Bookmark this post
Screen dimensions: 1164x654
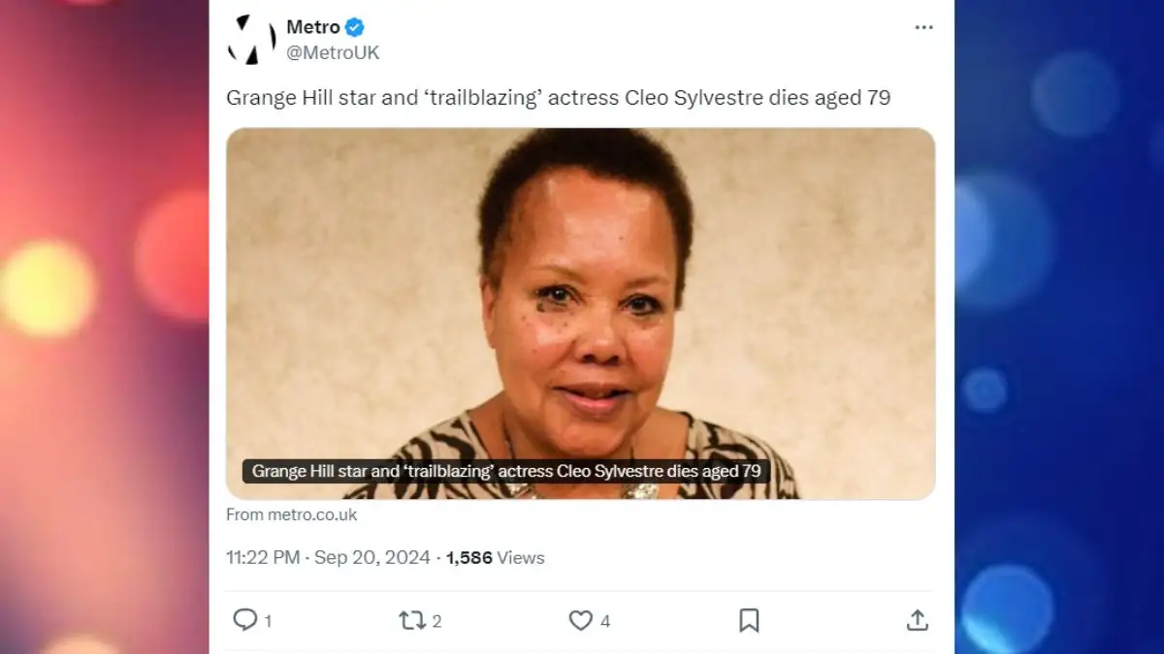click(x=749, y=620)
